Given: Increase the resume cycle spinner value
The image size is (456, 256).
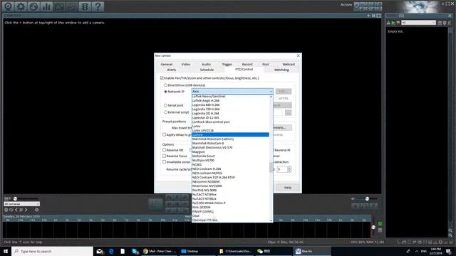Looking at the screenshot, I should (x=289, y=168).
